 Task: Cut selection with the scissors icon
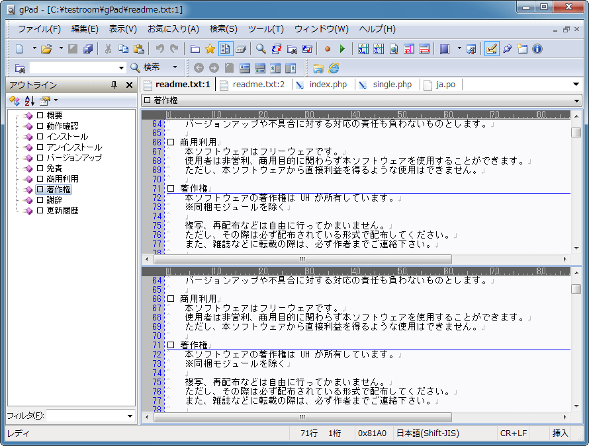click(108, 49)
